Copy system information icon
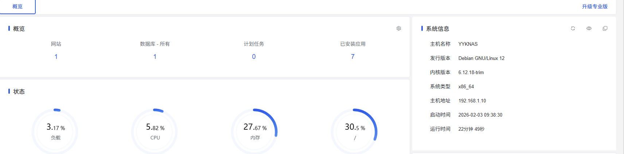624x154 pixels. pyautogui.click(x=605, y=28)
